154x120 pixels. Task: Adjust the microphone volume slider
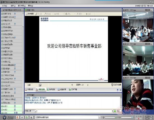[111, 117]
